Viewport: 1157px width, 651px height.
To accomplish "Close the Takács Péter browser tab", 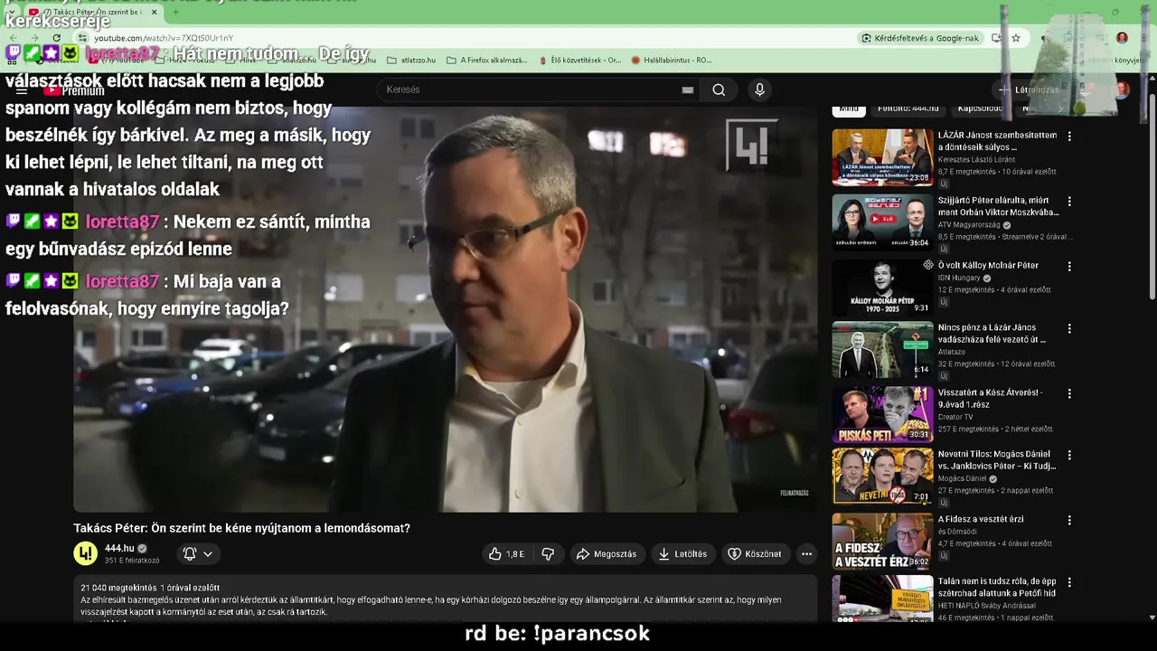I will point(154,13).
